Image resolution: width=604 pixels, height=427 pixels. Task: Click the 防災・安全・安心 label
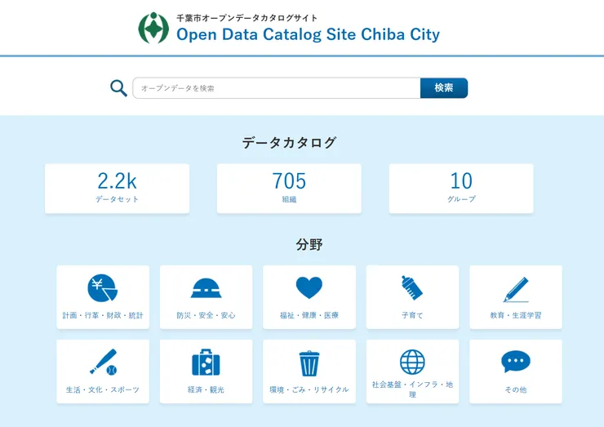[206, 315]
